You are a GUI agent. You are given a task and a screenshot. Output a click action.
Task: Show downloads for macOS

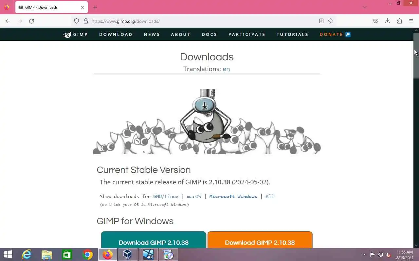[194, 196]
